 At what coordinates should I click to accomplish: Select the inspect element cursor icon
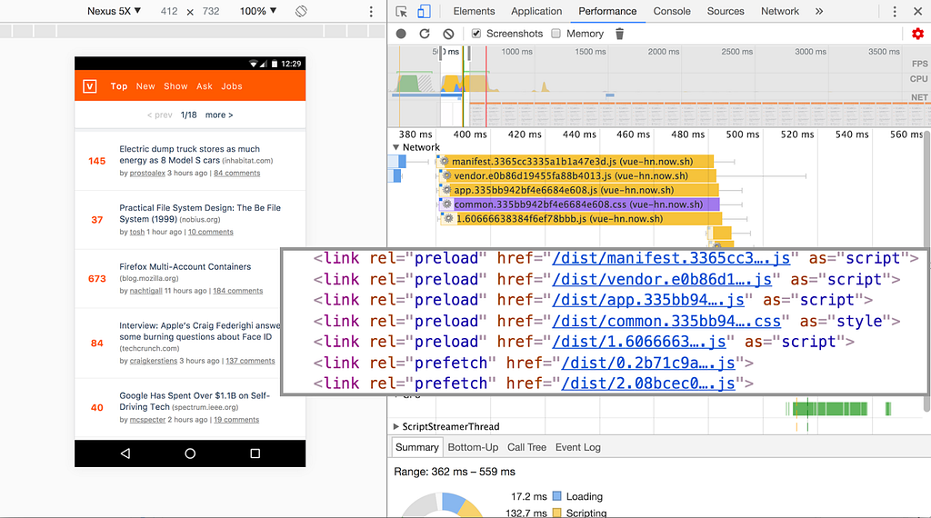pos(401,11)
